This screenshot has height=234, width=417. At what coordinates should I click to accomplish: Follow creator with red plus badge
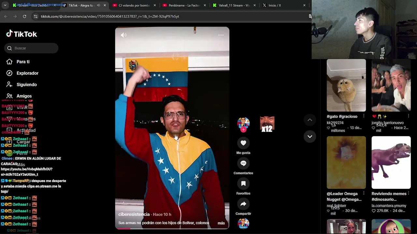pyautogui.click(x=243, y=130)
